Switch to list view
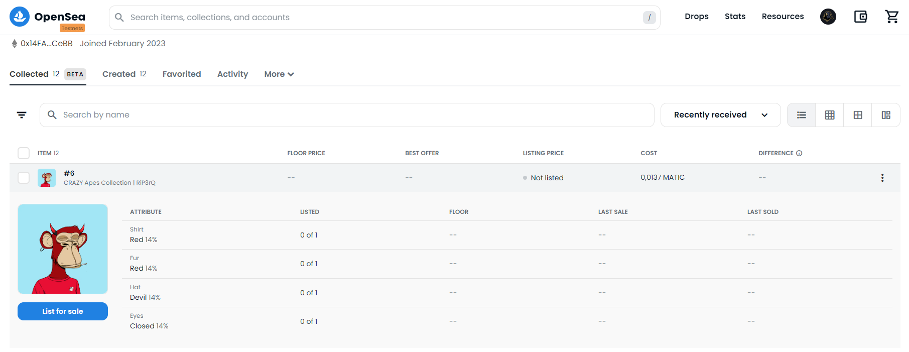The height and width of the screenshot is (352, 909). [802, 115]
